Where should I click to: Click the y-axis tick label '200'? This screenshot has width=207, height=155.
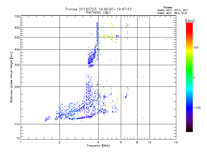tap(17, 87)
